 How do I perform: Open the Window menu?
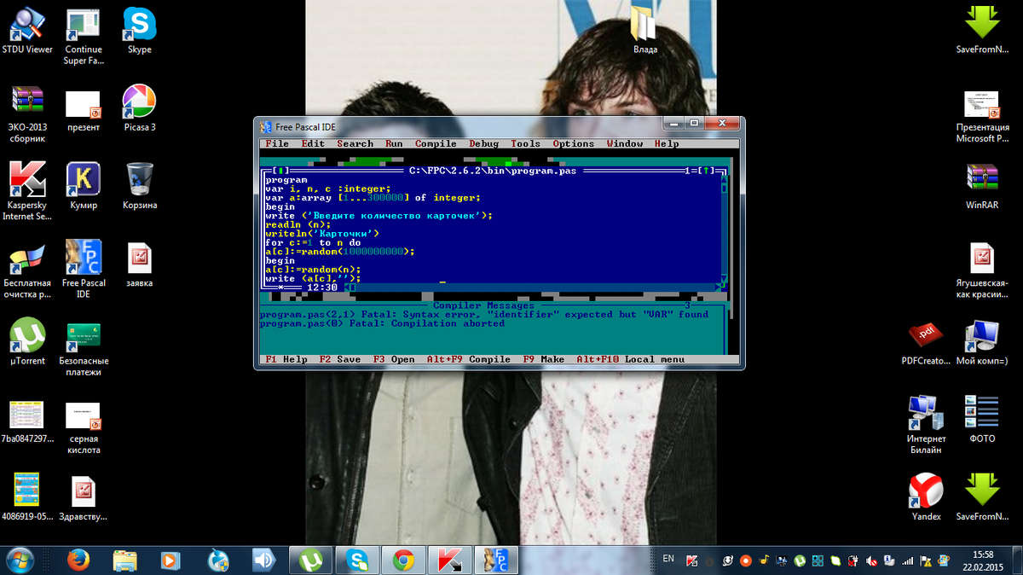pyautogui.click(x=624, y=144)
